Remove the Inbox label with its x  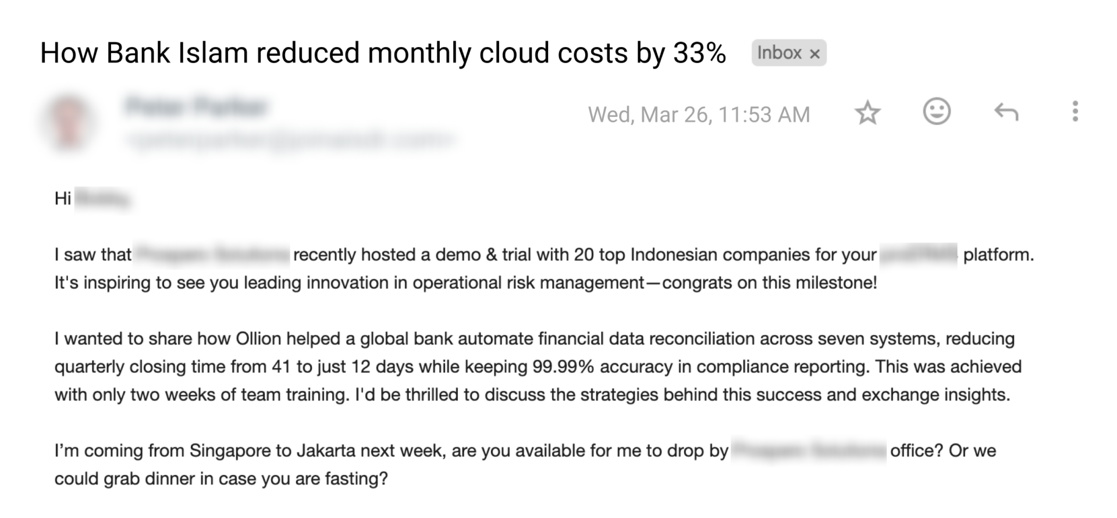point(814,54)
